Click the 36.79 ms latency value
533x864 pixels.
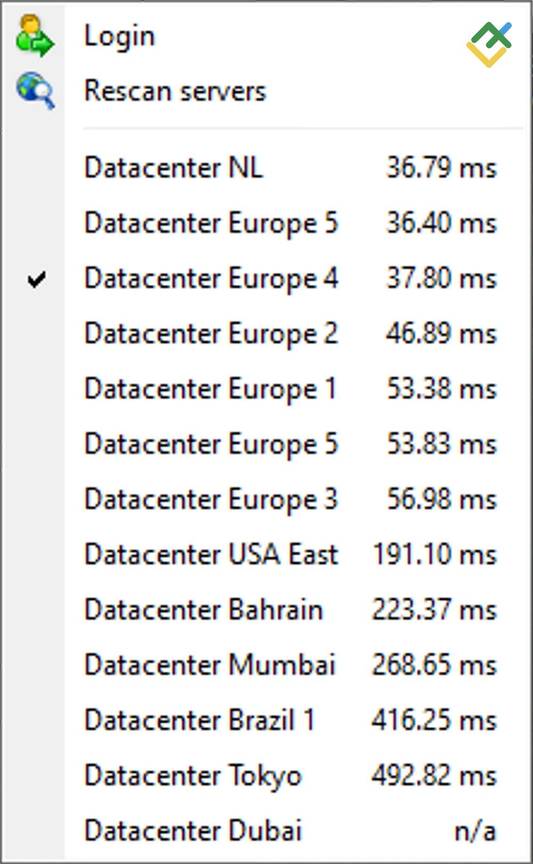[441, 168]
